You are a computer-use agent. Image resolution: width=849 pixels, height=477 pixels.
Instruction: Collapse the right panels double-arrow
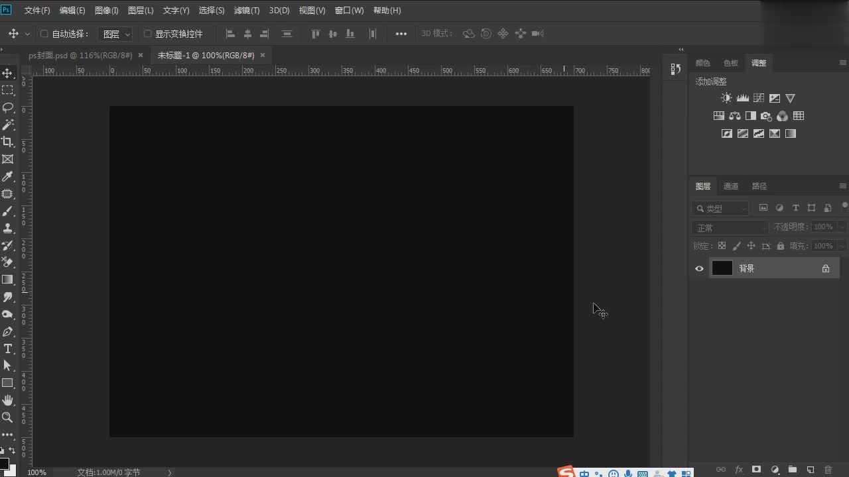[681, 50]
